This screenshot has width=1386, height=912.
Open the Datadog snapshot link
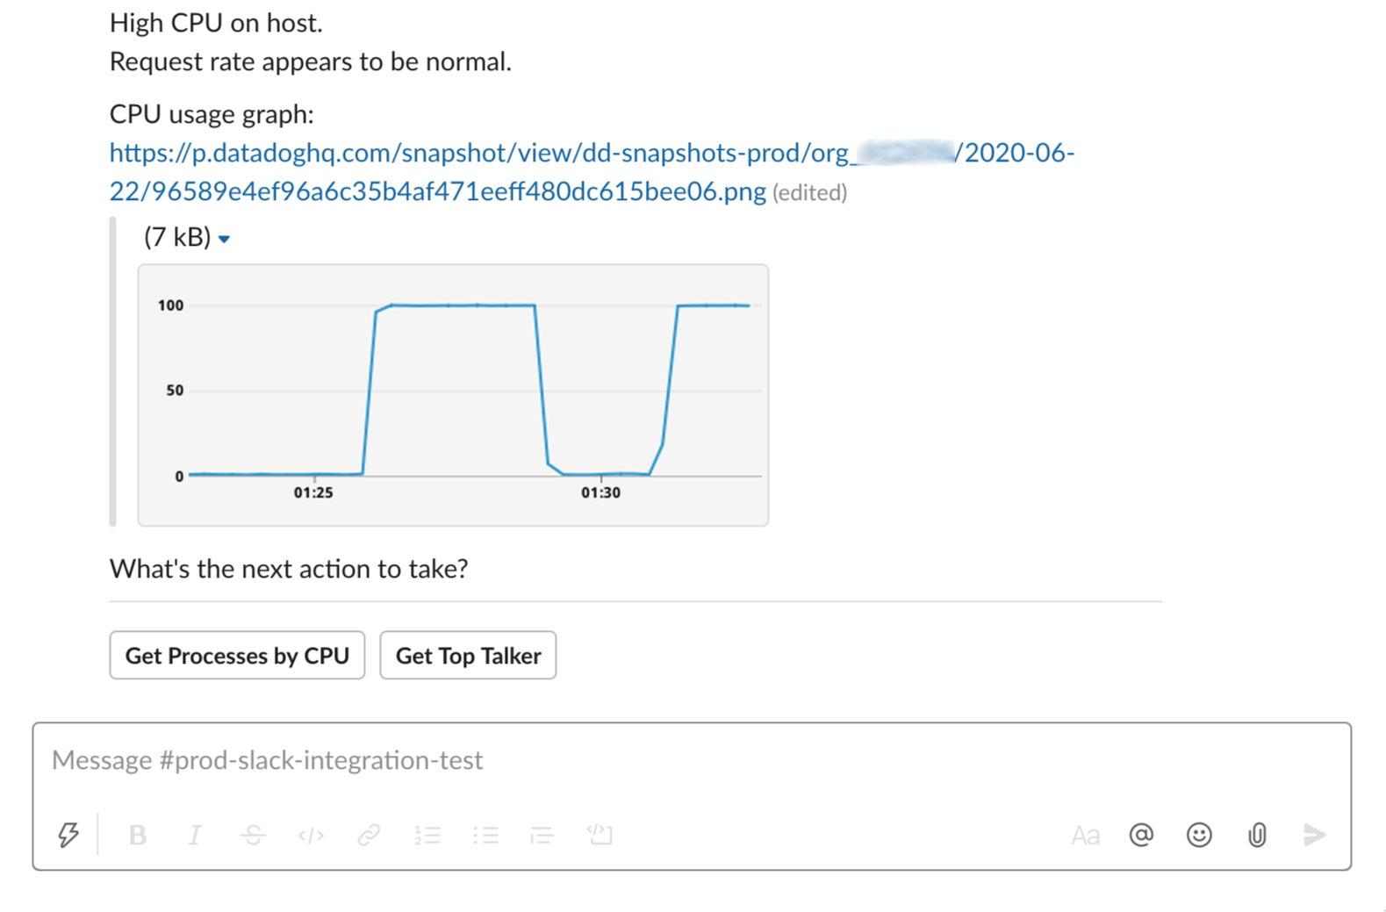tap(592, 172)
